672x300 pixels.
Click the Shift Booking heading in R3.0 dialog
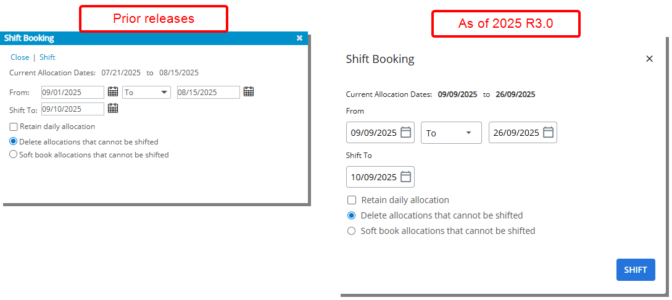pos(380,59)
